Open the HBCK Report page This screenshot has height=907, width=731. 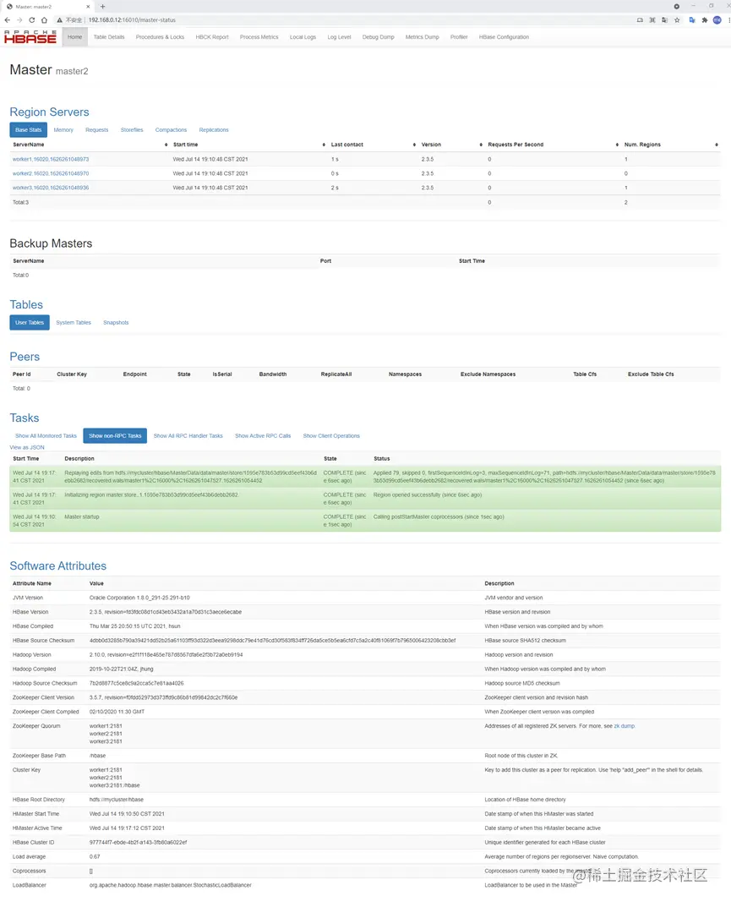(x=211, y=37)
